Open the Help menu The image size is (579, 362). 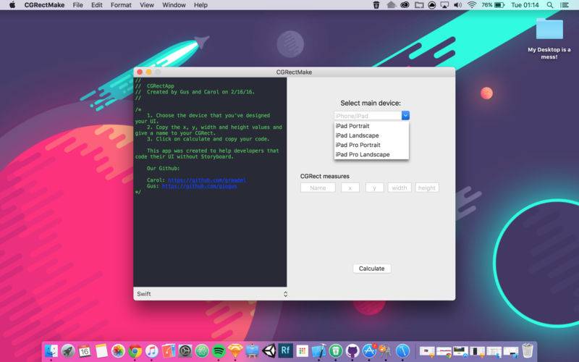click(x=200, y=5)
